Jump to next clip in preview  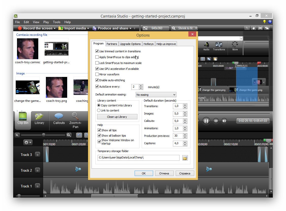(x=224, y=121)
